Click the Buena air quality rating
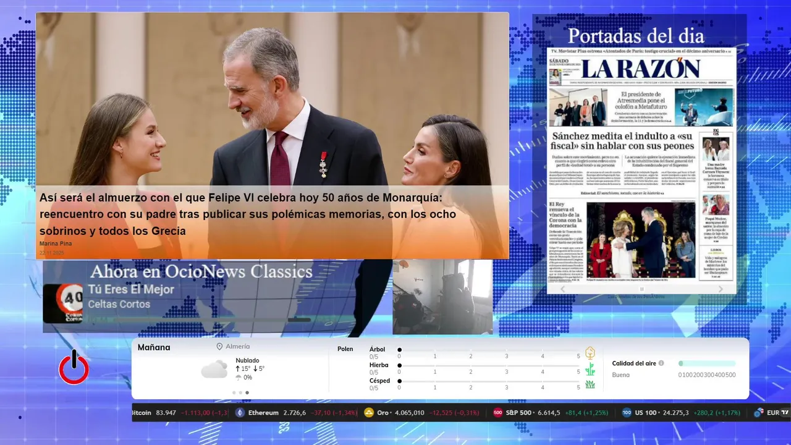The width and height of the screenshot is (791, 445). click(x=621, y=375)
